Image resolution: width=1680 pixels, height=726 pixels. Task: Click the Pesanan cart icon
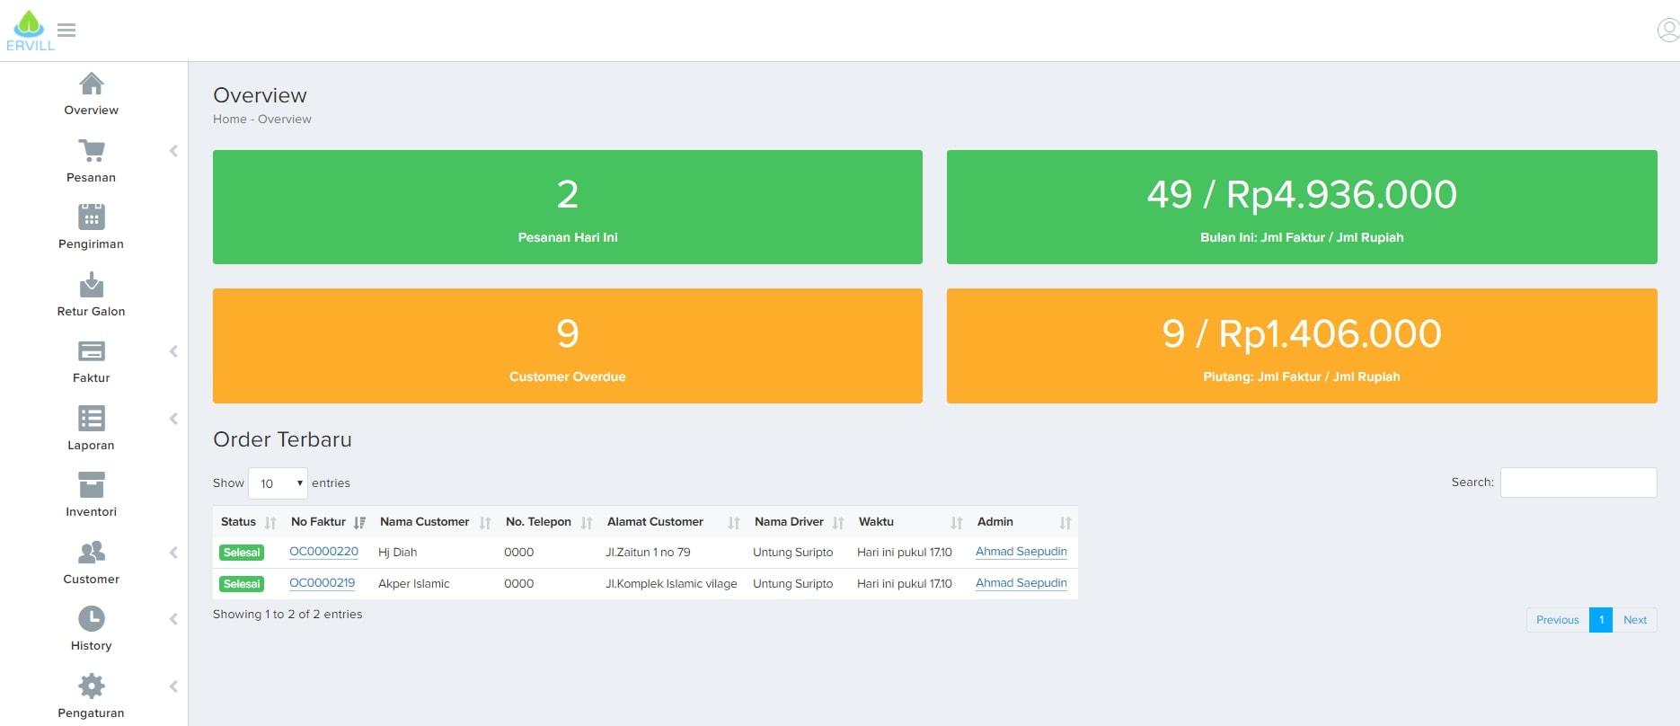[x=92, y=151]
